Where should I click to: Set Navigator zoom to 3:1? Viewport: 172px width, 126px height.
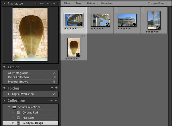click(54, 4)
